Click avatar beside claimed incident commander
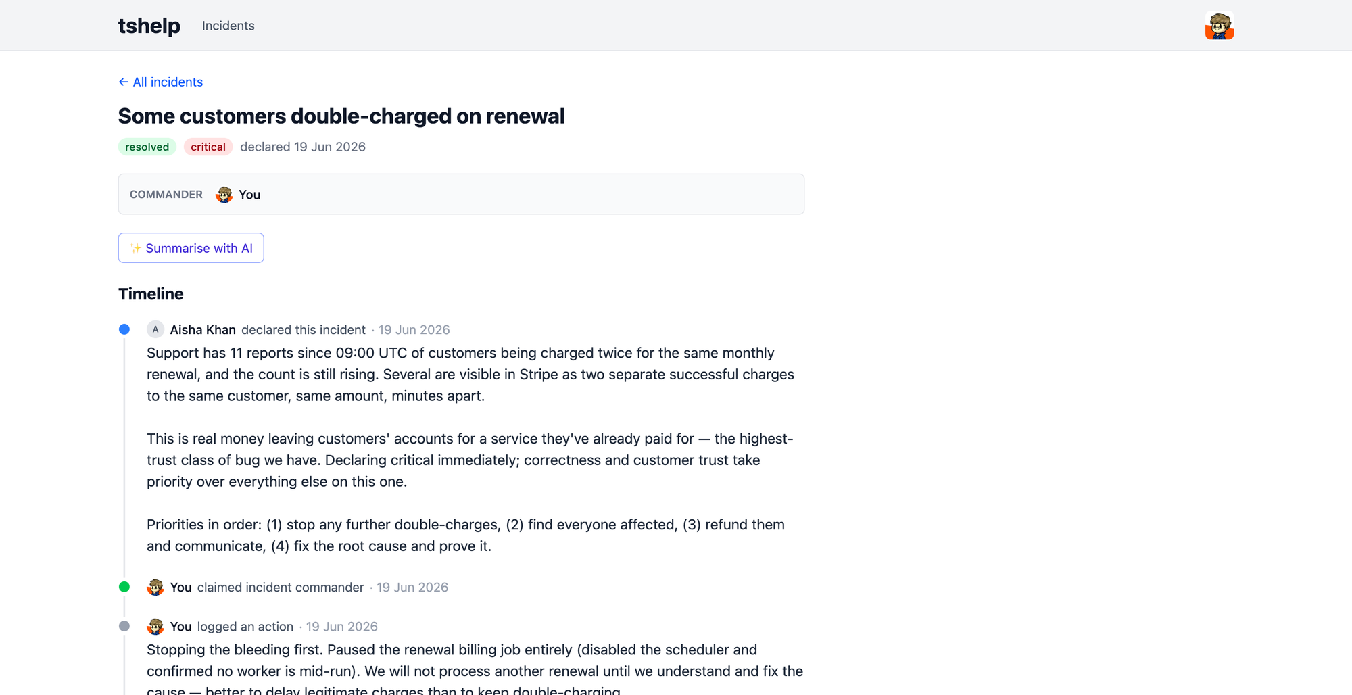This screenshot has width=1352, height=695. pyautogui.click(x=155, y=587)
